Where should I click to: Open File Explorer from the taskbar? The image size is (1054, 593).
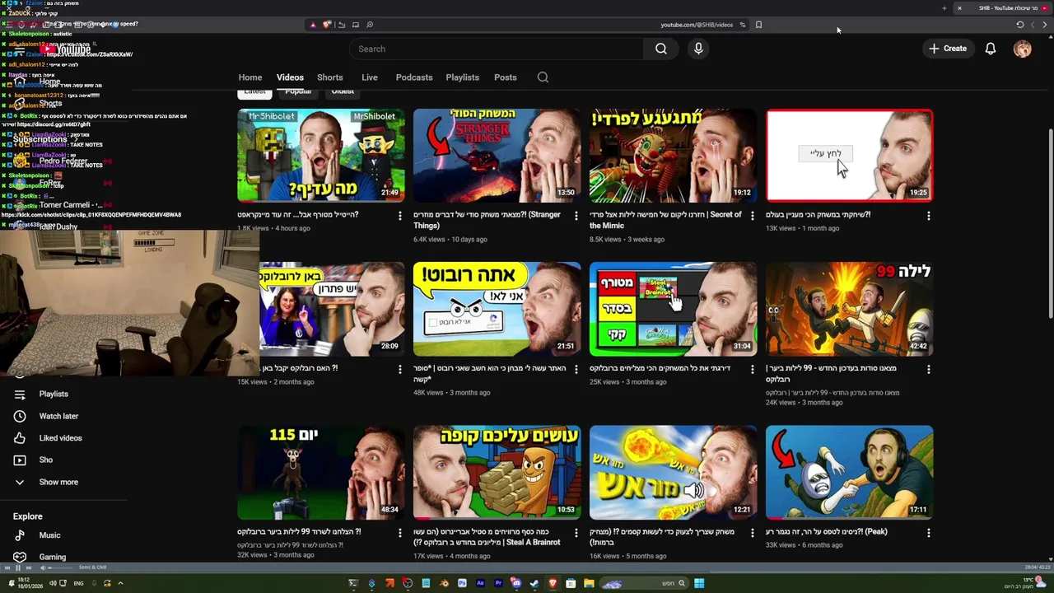tap(589, 583)
